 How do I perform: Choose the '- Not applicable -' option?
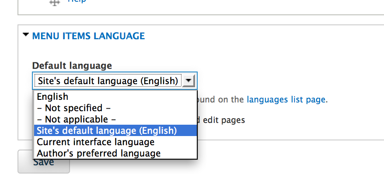pyautogui.click(x=115, y=119)
